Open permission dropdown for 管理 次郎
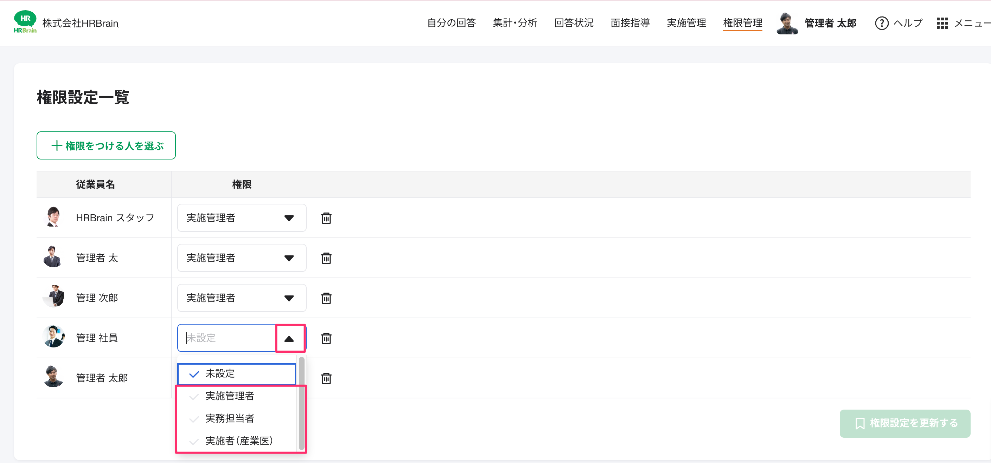 (x=242, y=298)
